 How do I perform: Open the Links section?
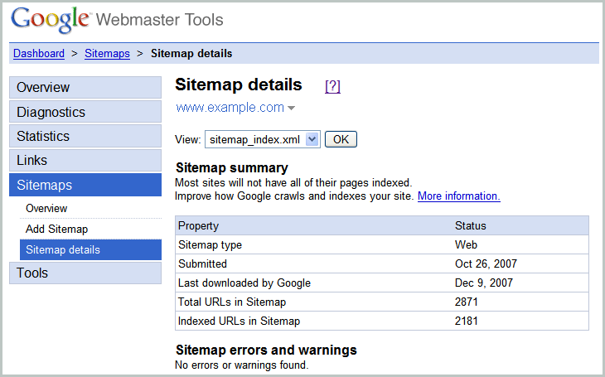tap(85, 160)
